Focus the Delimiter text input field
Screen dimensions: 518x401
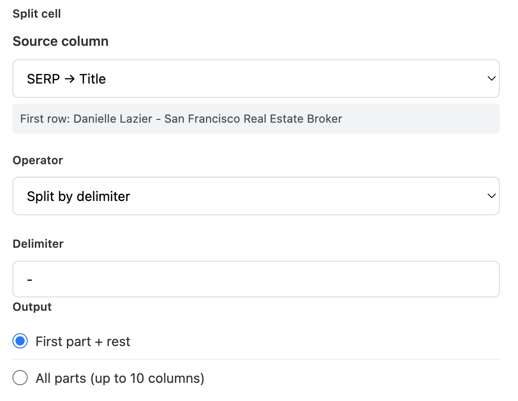[256, 279]
